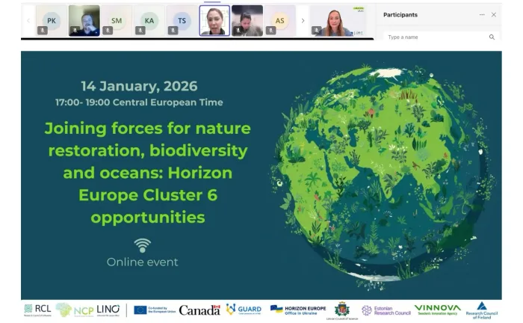
Task: Click the muted mic icon on KA tile
Action: (140, 31)
